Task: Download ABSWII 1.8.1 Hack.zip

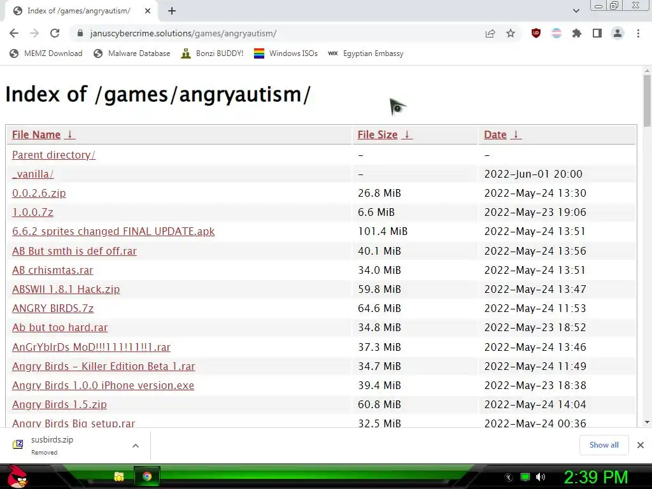Action: pos(66,289)
